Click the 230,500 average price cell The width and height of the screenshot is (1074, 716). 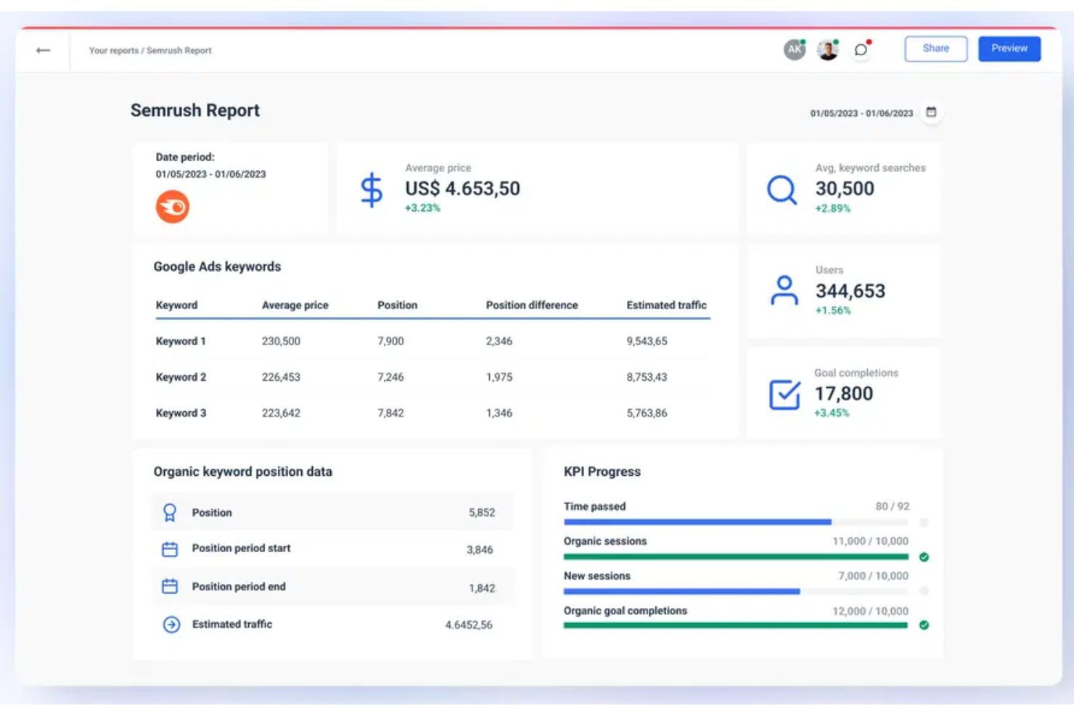[x=281, y=341]
